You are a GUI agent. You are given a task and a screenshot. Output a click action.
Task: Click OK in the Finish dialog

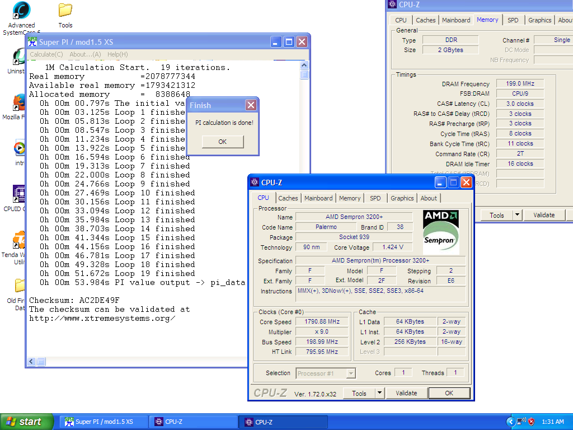223,142
